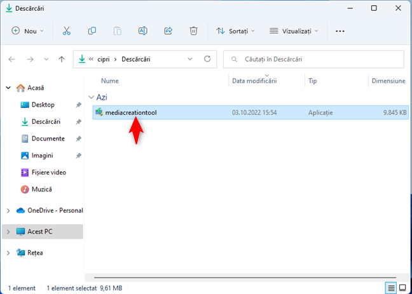This screenshot has width=412, height=294.
Task: Sort by the Dimensiune column header
Action: point(388,81)
